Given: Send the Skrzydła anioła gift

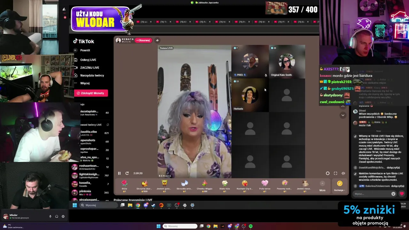Looking at the screenshot, I should (184, 185).
